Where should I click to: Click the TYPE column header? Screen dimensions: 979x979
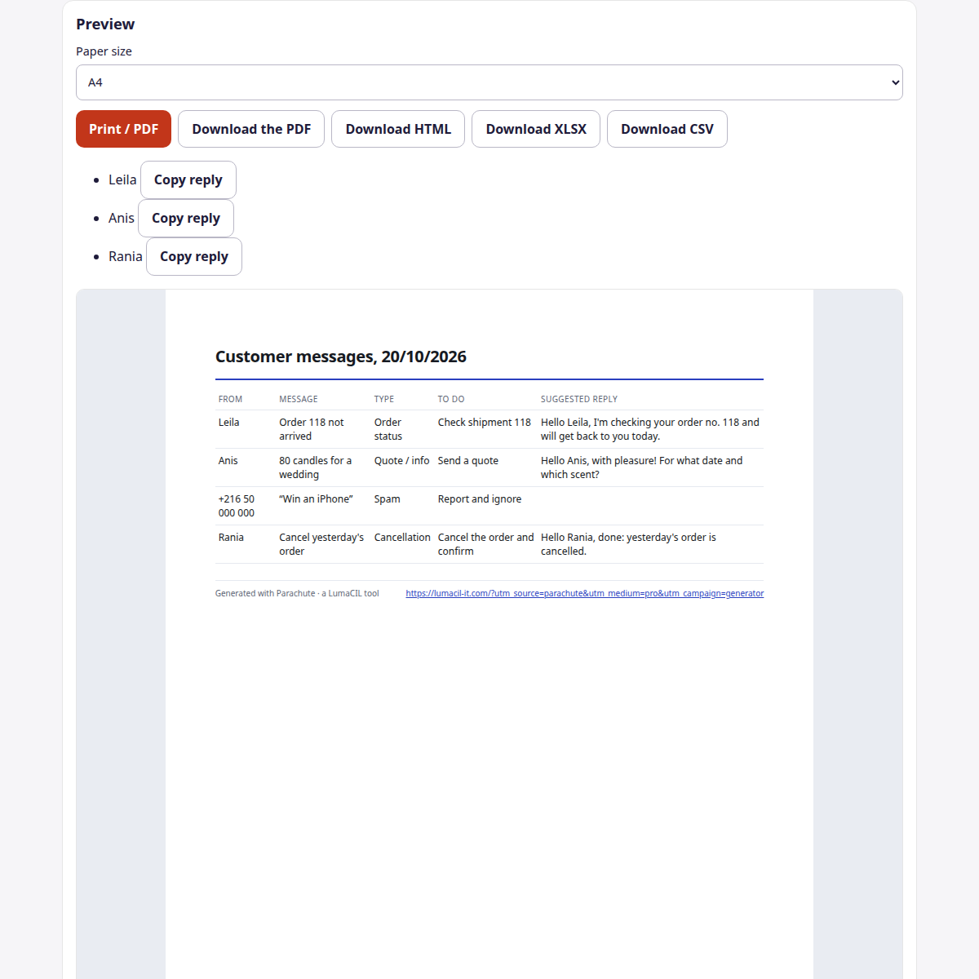point(384,399)
